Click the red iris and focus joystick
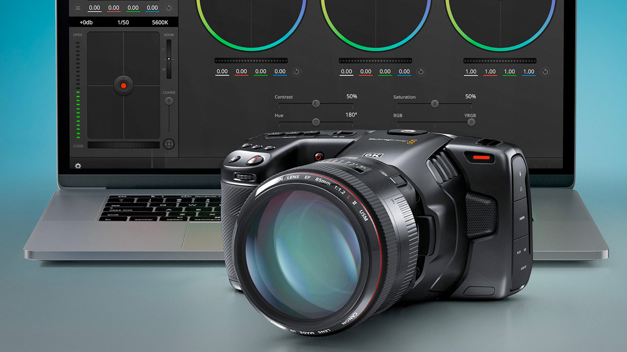The width and height of the screenshot is (627, 352). pyautogui.click(x=123, y=86)
